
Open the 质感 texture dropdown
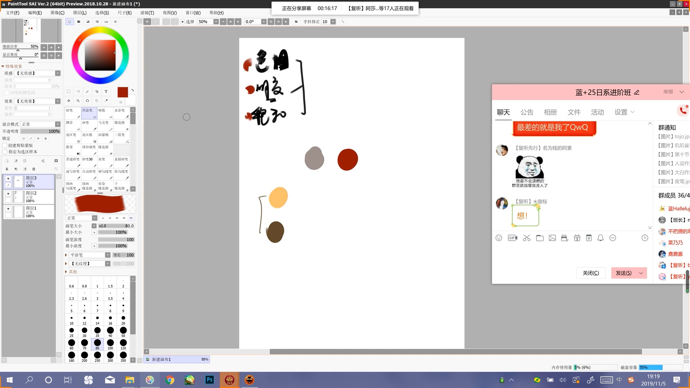point(38,73)
